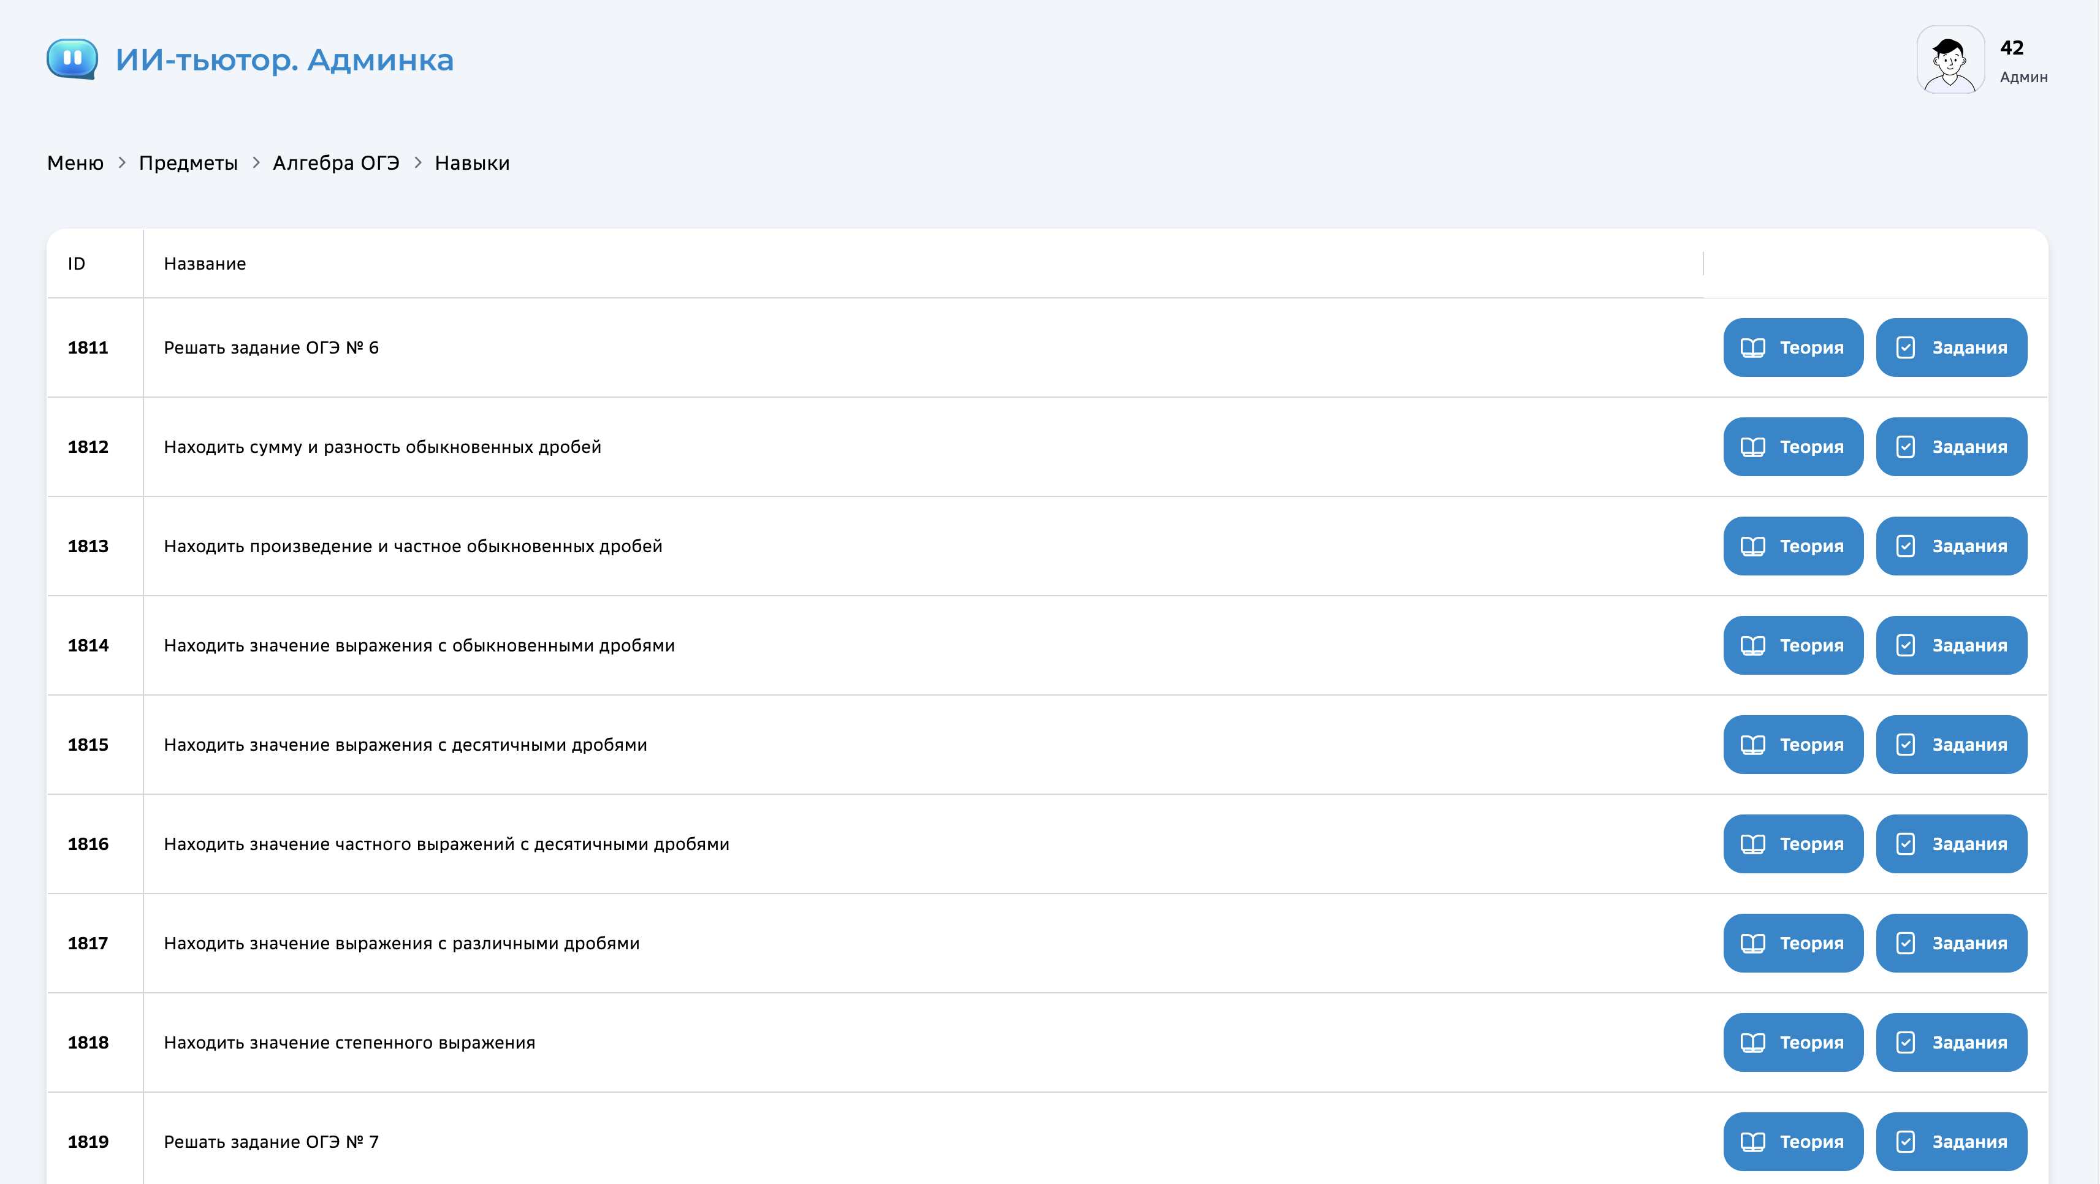Click the admin user avatar

(x=1950, y=59)
